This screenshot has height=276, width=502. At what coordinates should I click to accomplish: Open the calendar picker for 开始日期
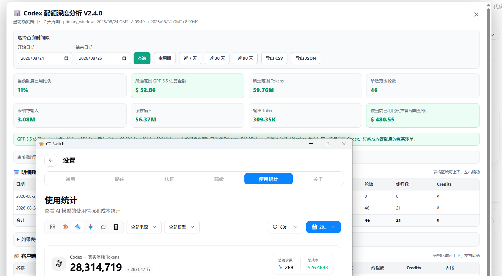[66, 58]
